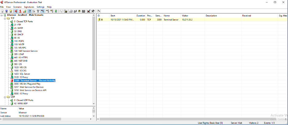Select 139 NBT Session Service in tree
This screenshot has width=288, height=125.
coord(26,51)
